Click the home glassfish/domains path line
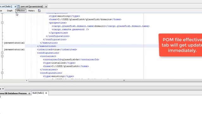202x114 pixels. 85,19
